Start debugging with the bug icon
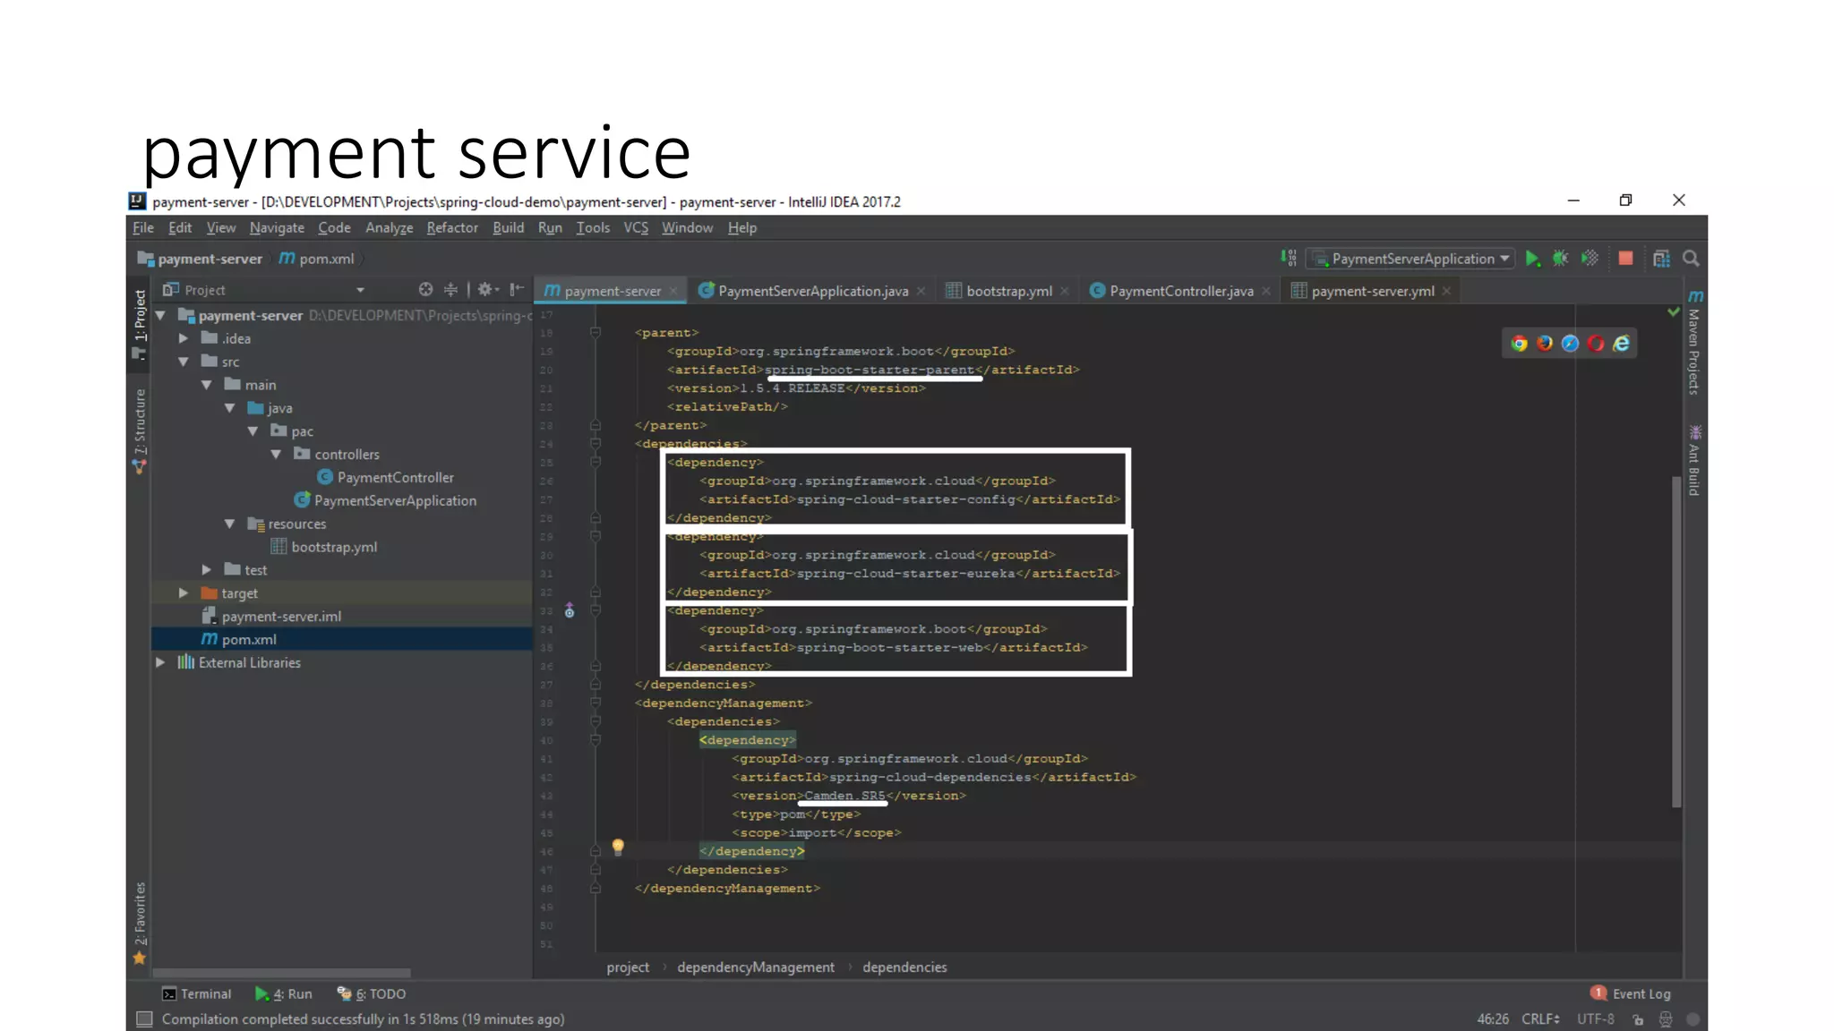1834x1031 pixels. tap(1560, 259)
